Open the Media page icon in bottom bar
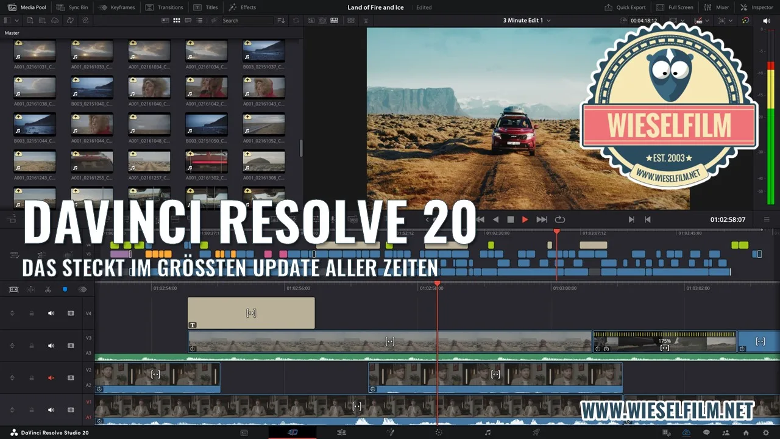Image resolution: width=780 pixels, height=439 pixels. [244, 432]
